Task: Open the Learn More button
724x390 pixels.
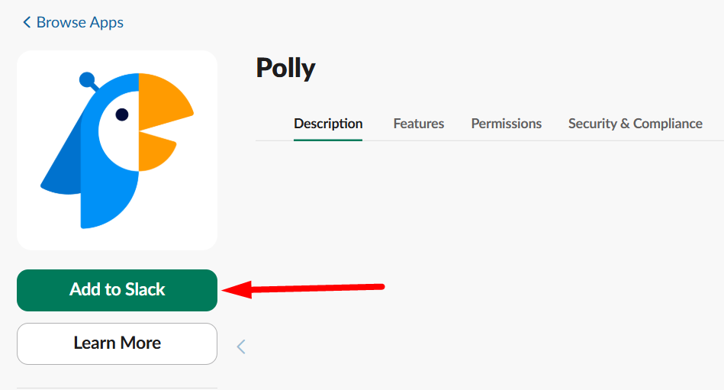Action: 117,343
